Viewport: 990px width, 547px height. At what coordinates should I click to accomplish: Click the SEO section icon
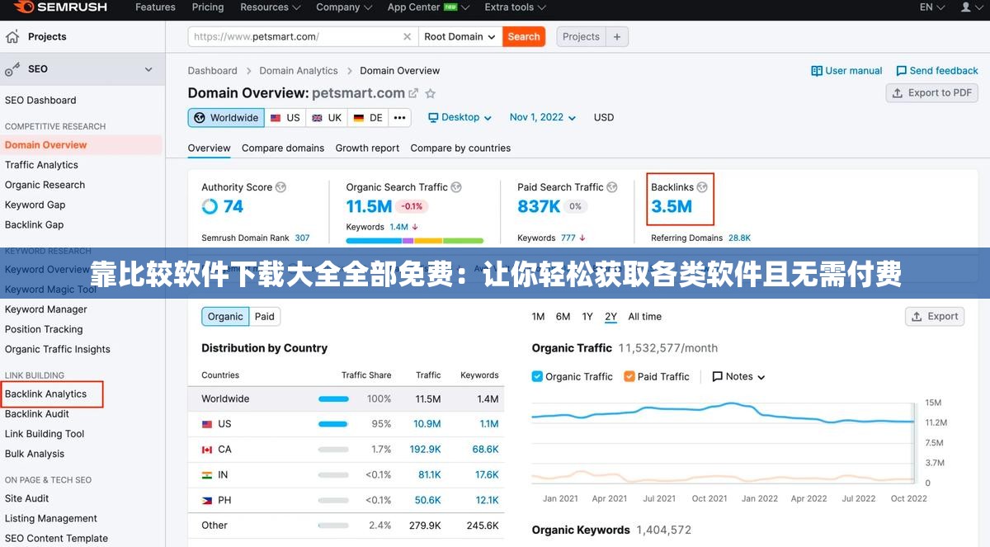[12, 69]
